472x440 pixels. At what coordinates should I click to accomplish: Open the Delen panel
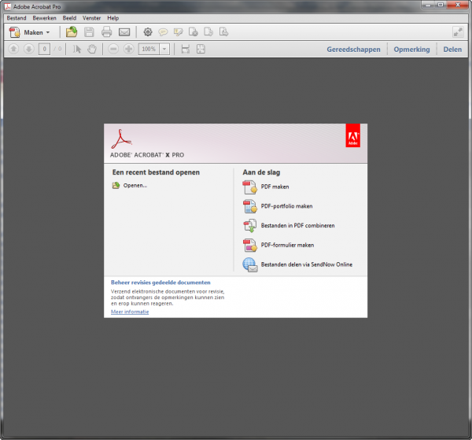click(x=452, y=50)
